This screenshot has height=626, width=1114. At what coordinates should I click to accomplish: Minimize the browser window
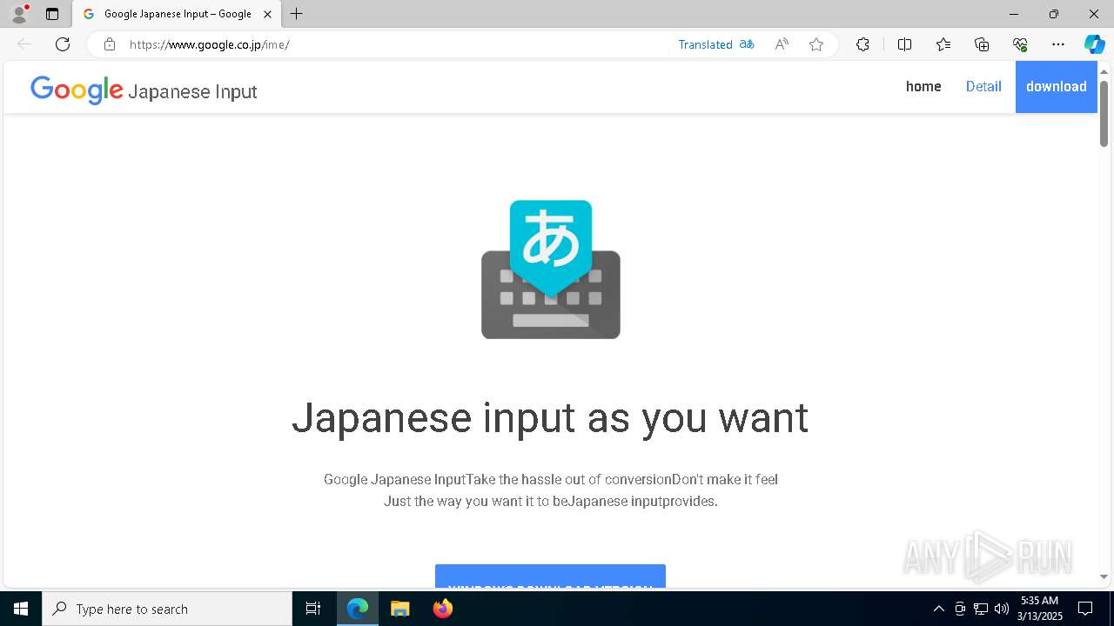[x=1013, y=14]
